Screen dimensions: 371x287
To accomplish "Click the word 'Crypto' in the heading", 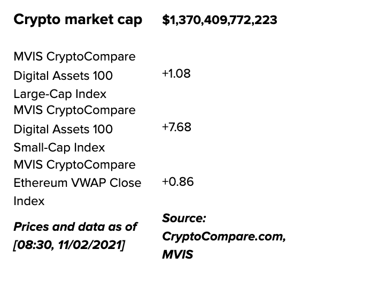I will (x=35, y=20).
